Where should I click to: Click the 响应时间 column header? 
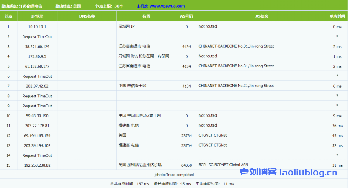tap(337, 16)
